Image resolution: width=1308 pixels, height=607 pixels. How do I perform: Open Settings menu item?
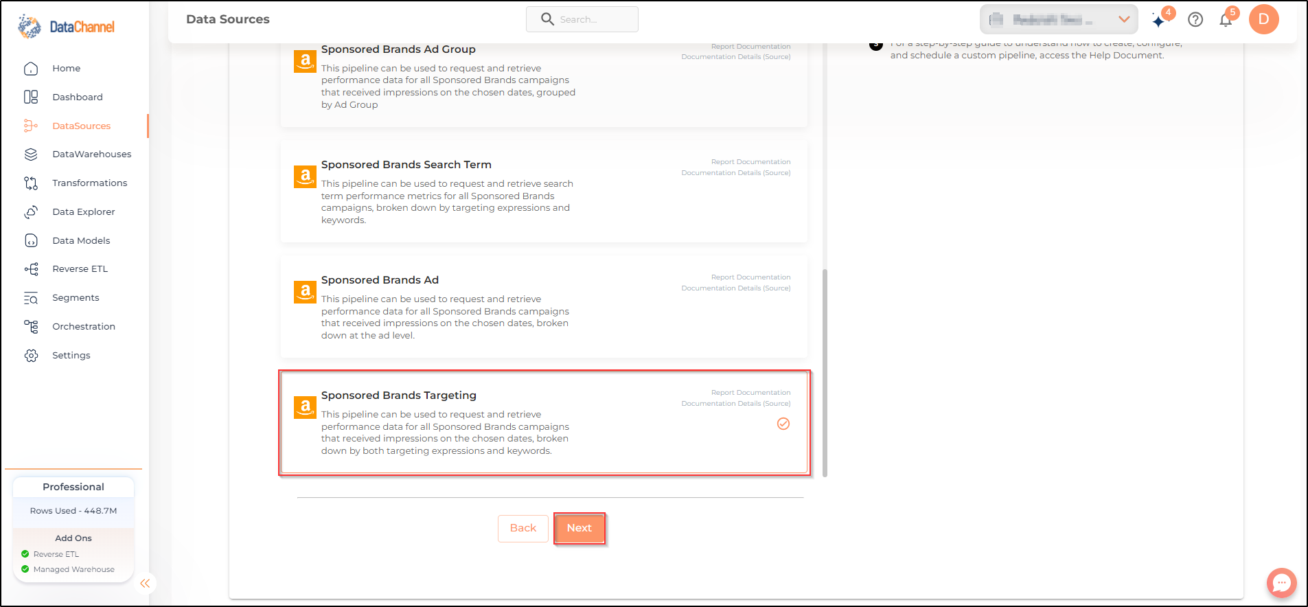pos(71,356)
